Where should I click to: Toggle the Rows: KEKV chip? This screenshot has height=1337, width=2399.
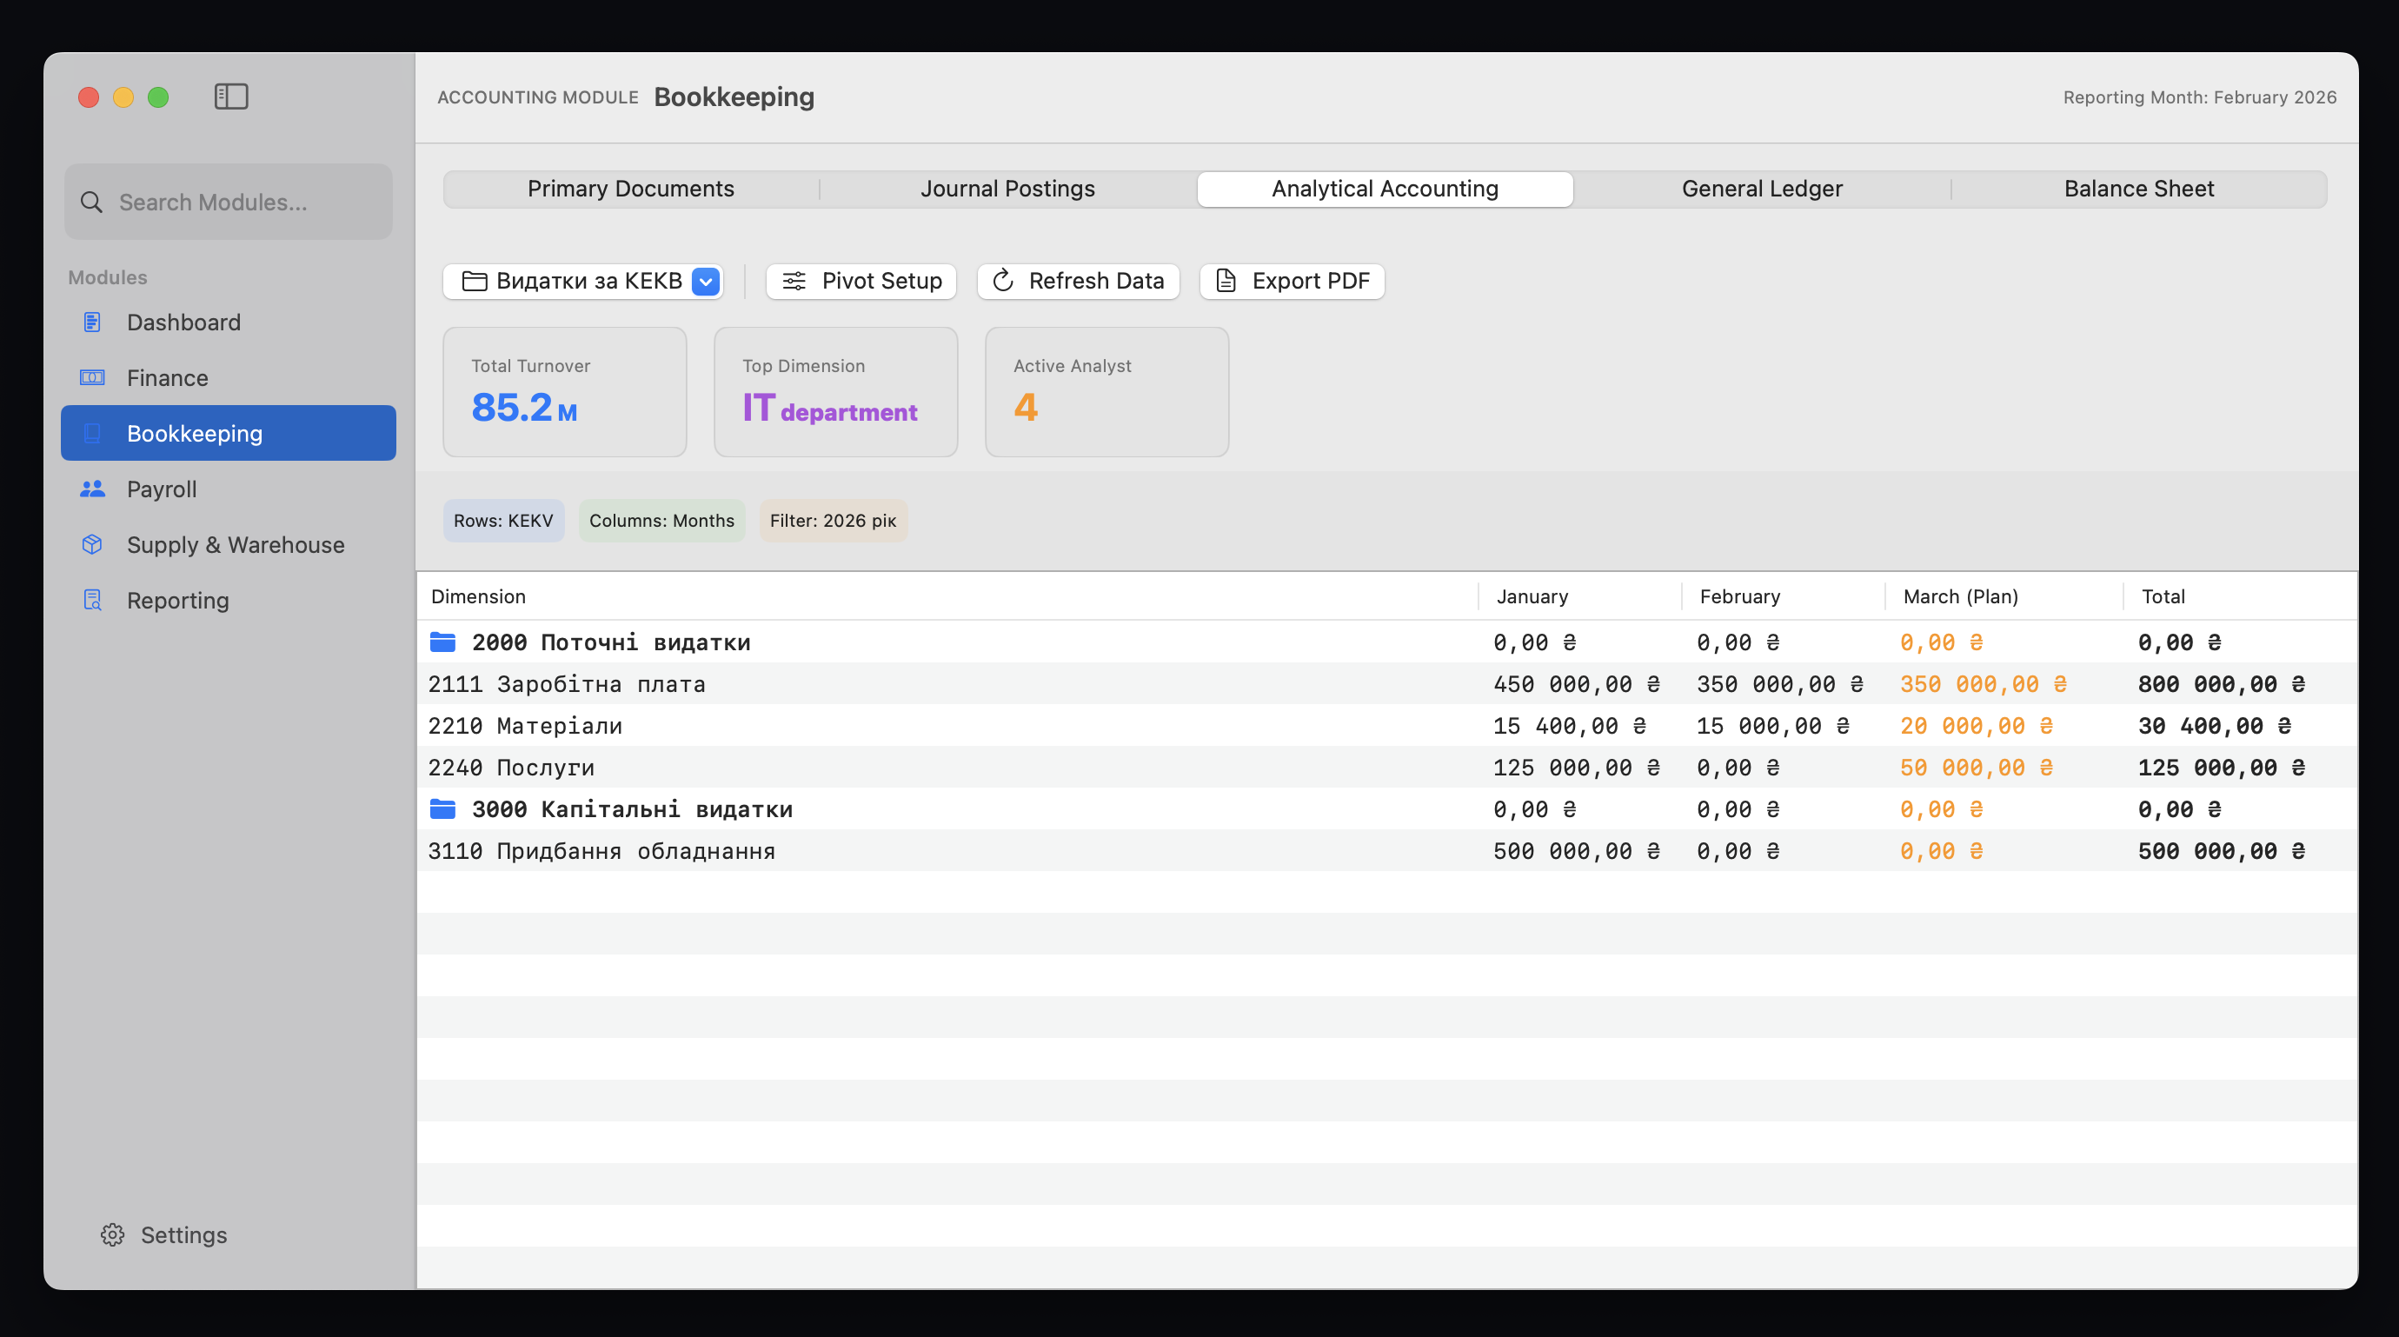(503, 521)
